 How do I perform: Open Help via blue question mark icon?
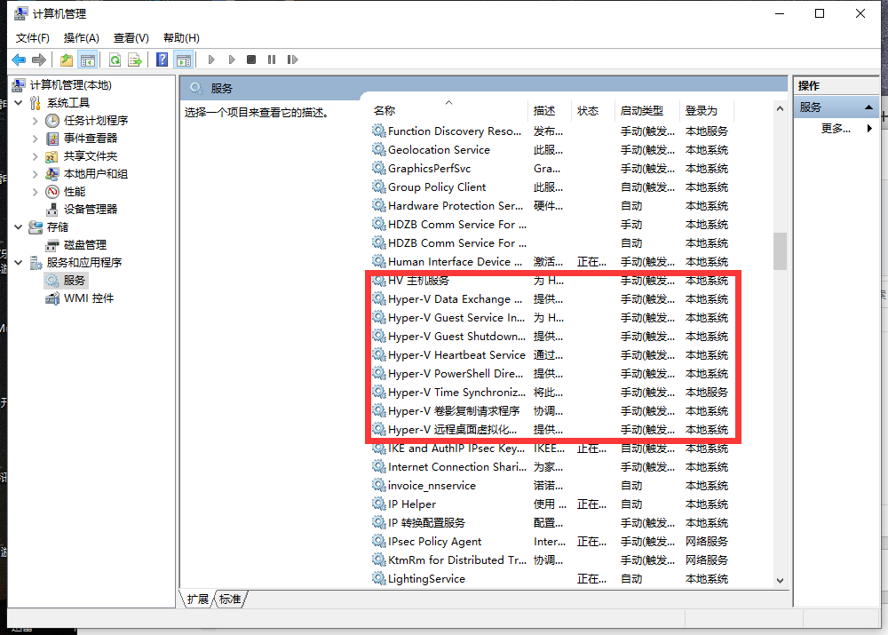162,60
